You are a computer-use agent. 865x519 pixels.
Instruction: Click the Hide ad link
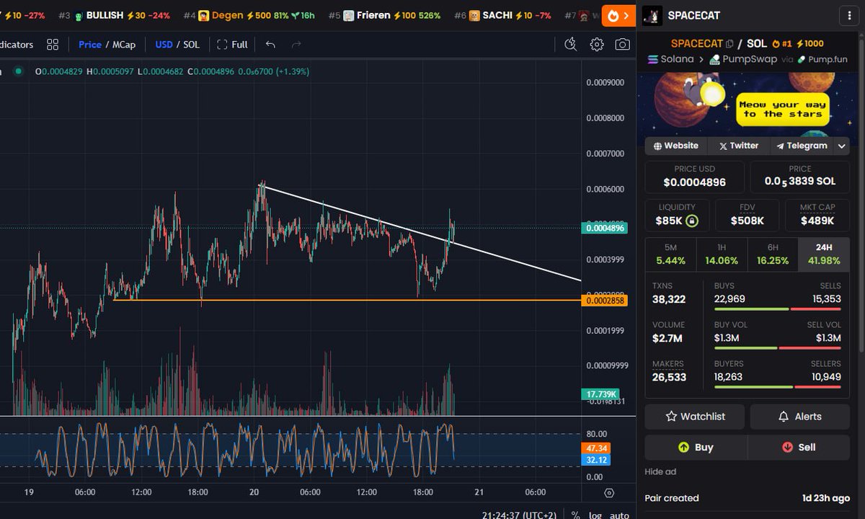tap(660, 471)
